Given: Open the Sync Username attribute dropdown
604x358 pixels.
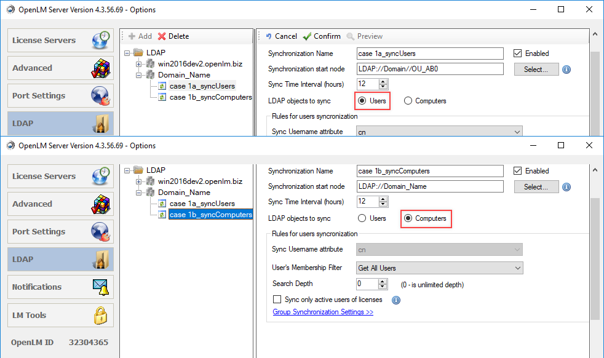Looking at the screenshot, I should click(x=517, y=131).
